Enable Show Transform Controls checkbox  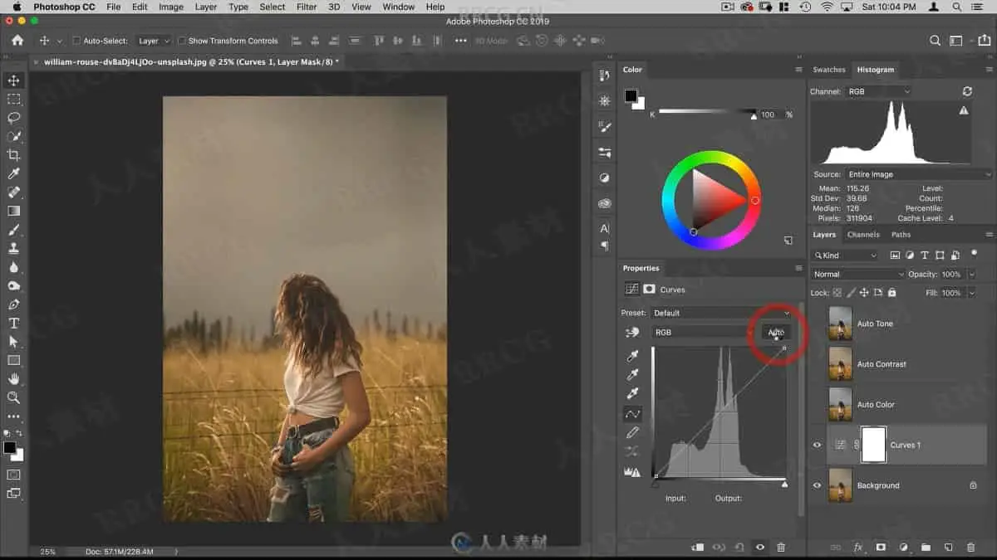pyautogui.click(x=181, y=41)
